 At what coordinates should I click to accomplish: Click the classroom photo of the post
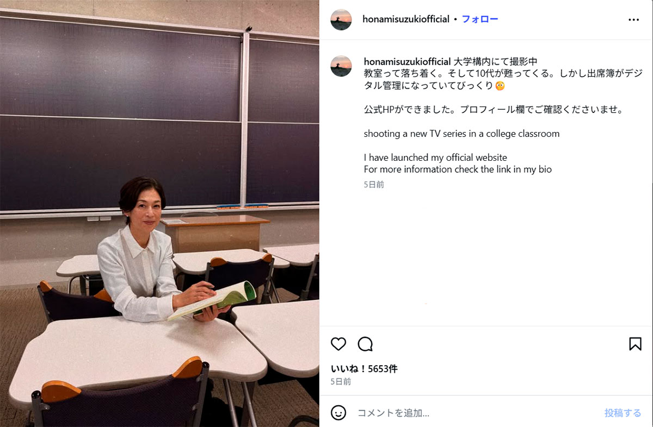(x=159, y=213)
